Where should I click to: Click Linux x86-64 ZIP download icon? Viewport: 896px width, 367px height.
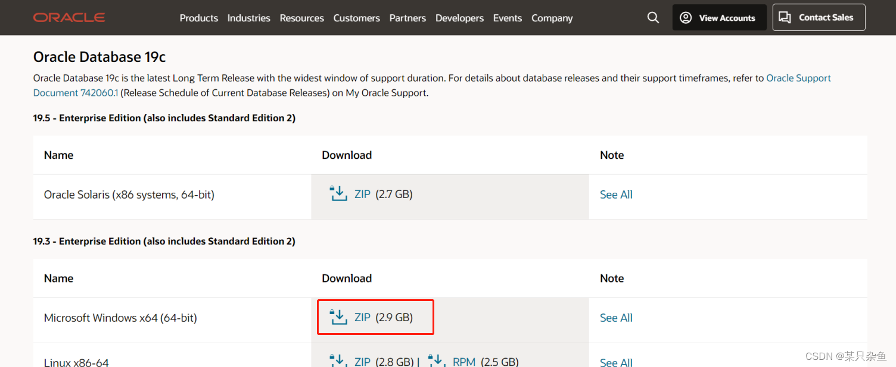[x=338, y=360]
